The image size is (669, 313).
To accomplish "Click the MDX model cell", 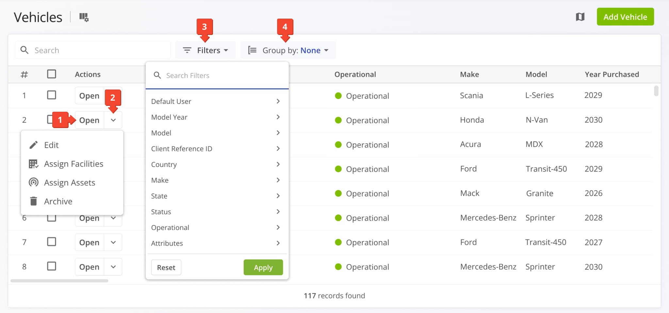I will click(x=534, y=144).
